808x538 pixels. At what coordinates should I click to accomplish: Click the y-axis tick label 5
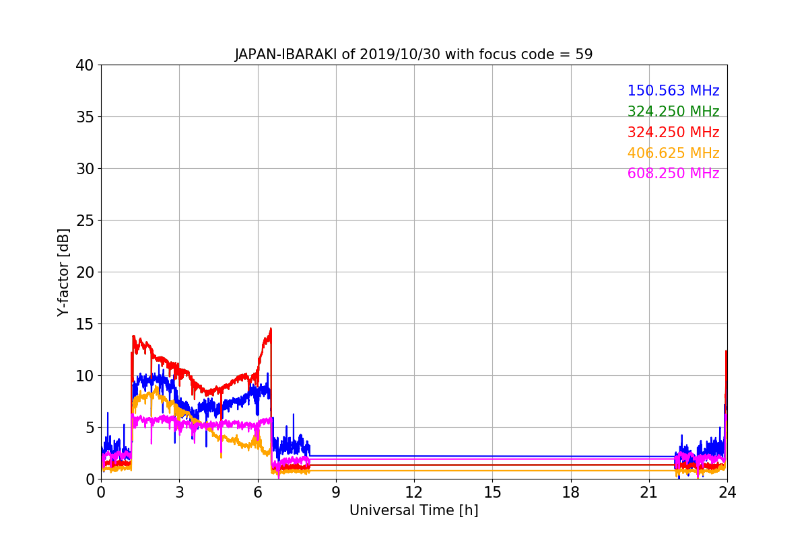click(90, 428)
